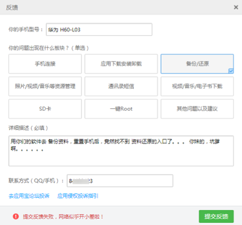This screenshot has width=242, height=225.
Task: Click the 你的手机型号 label
Action: point(26,29)
